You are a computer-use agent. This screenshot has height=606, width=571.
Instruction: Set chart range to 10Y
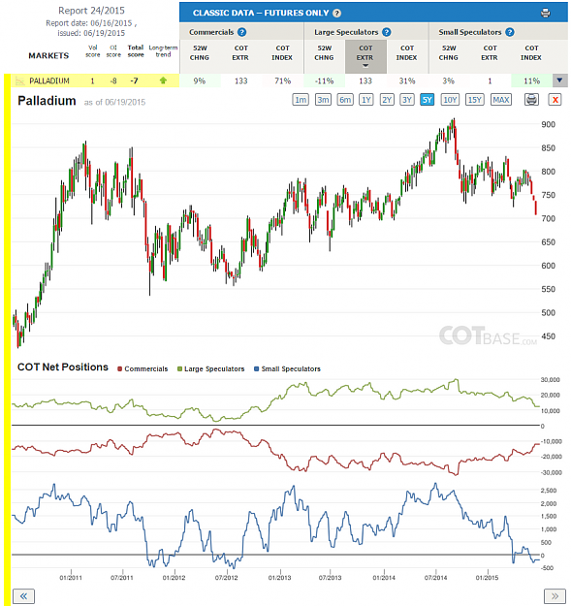(x=450, y=100)
